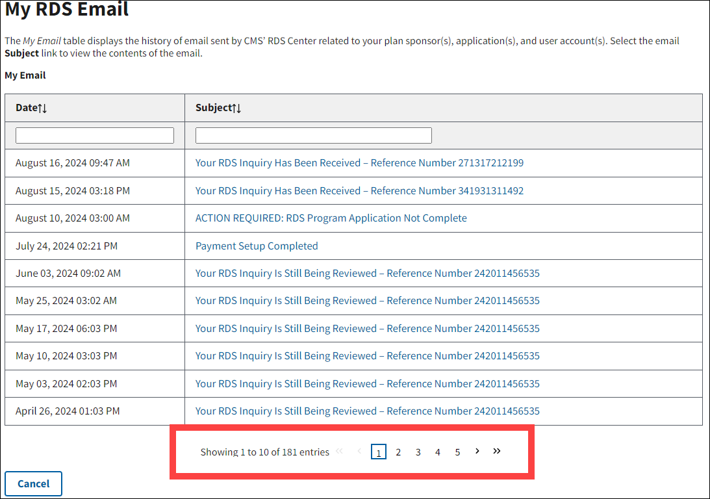Go to next page arrow
The width and height of the screenshot is (710, 499).
coord(477,451)
